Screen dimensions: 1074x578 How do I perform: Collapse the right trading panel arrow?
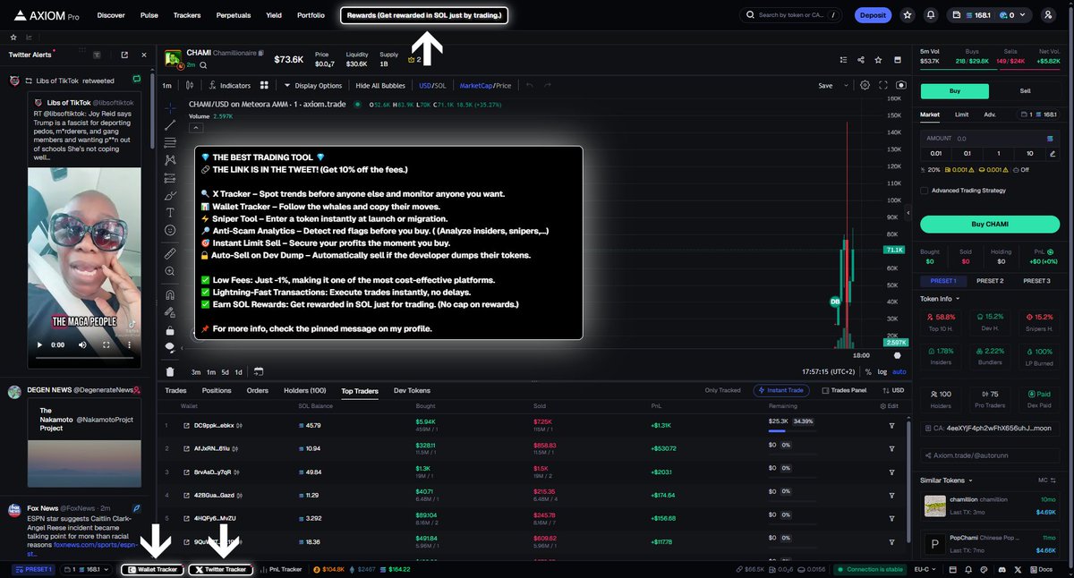(908, 214)
